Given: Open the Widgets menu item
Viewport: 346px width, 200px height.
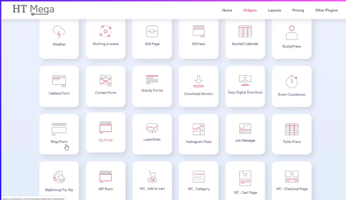Looking at the screenshot, I should (x=250, y=10).
